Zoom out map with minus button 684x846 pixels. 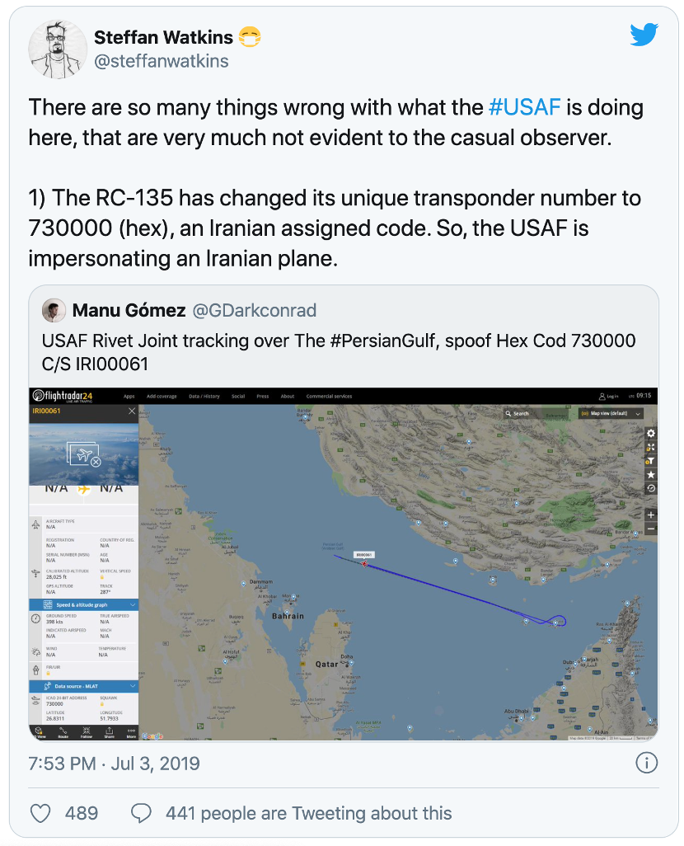tap(650, 529)
